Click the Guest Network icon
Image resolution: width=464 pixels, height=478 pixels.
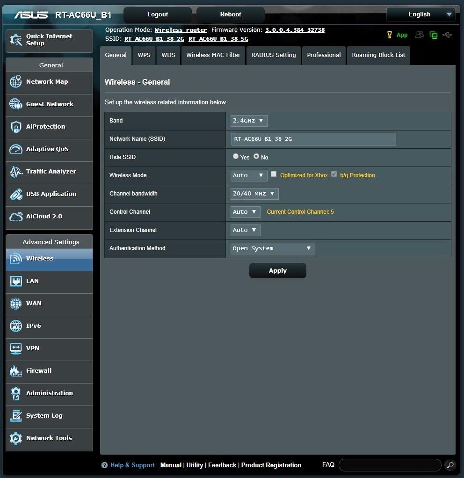tap(16, 104)
